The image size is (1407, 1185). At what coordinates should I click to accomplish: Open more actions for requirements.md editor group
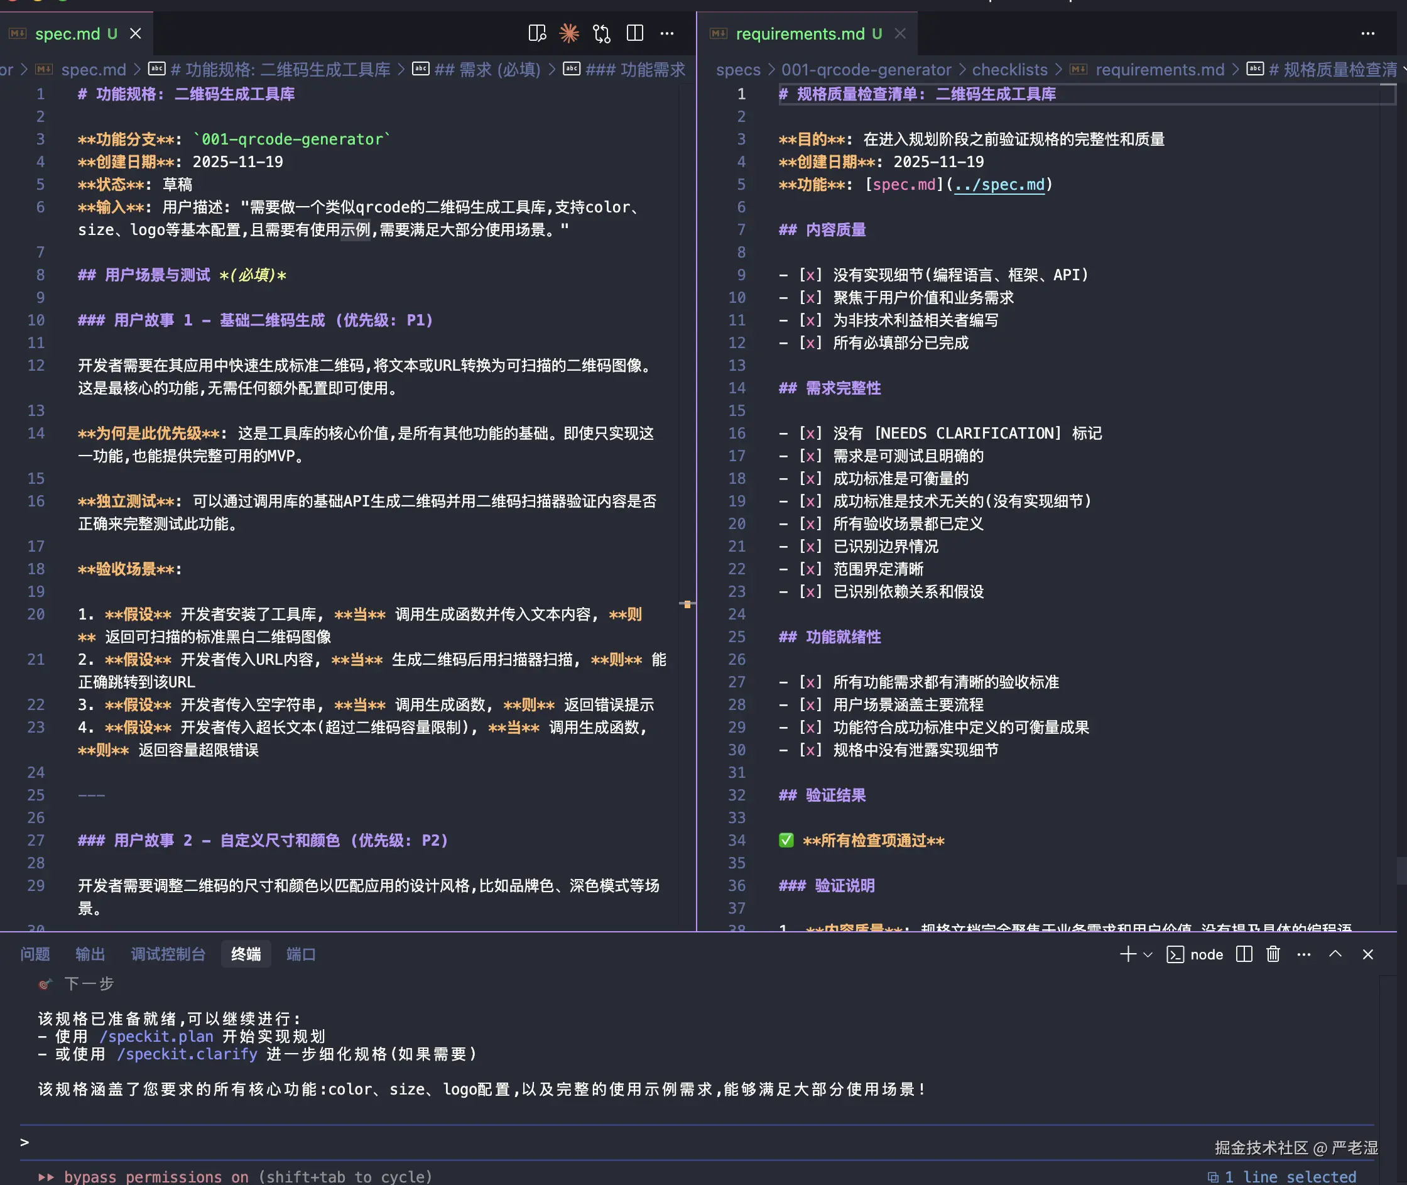[x=1367, y=33]
